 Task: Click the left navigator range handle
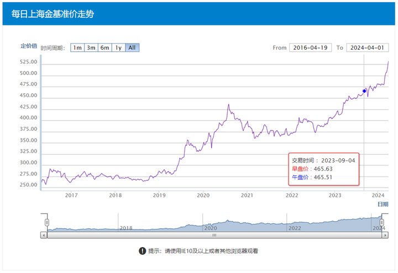click(x=47, y=222)
